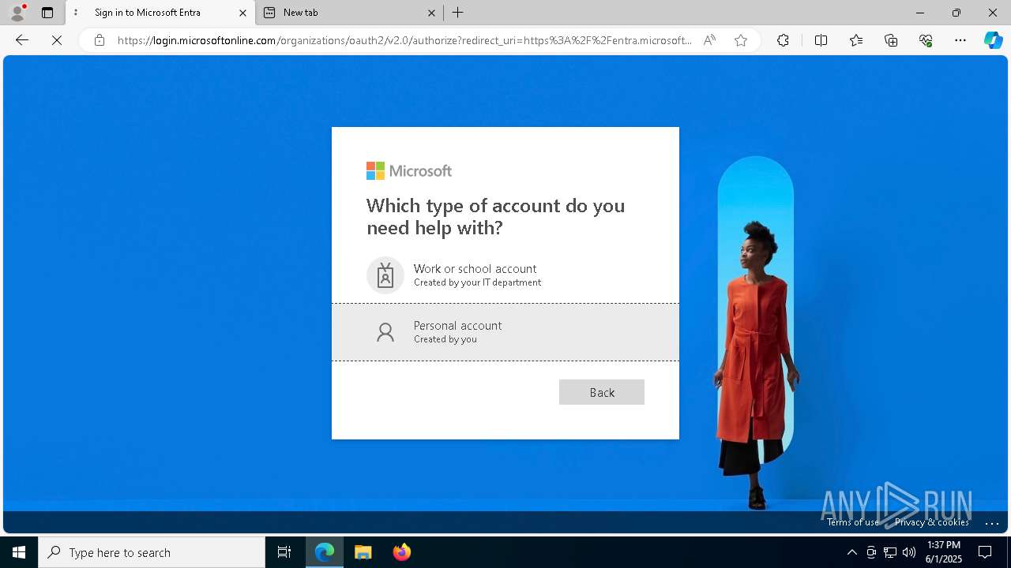Open Tab actions menu

[47, 13]
